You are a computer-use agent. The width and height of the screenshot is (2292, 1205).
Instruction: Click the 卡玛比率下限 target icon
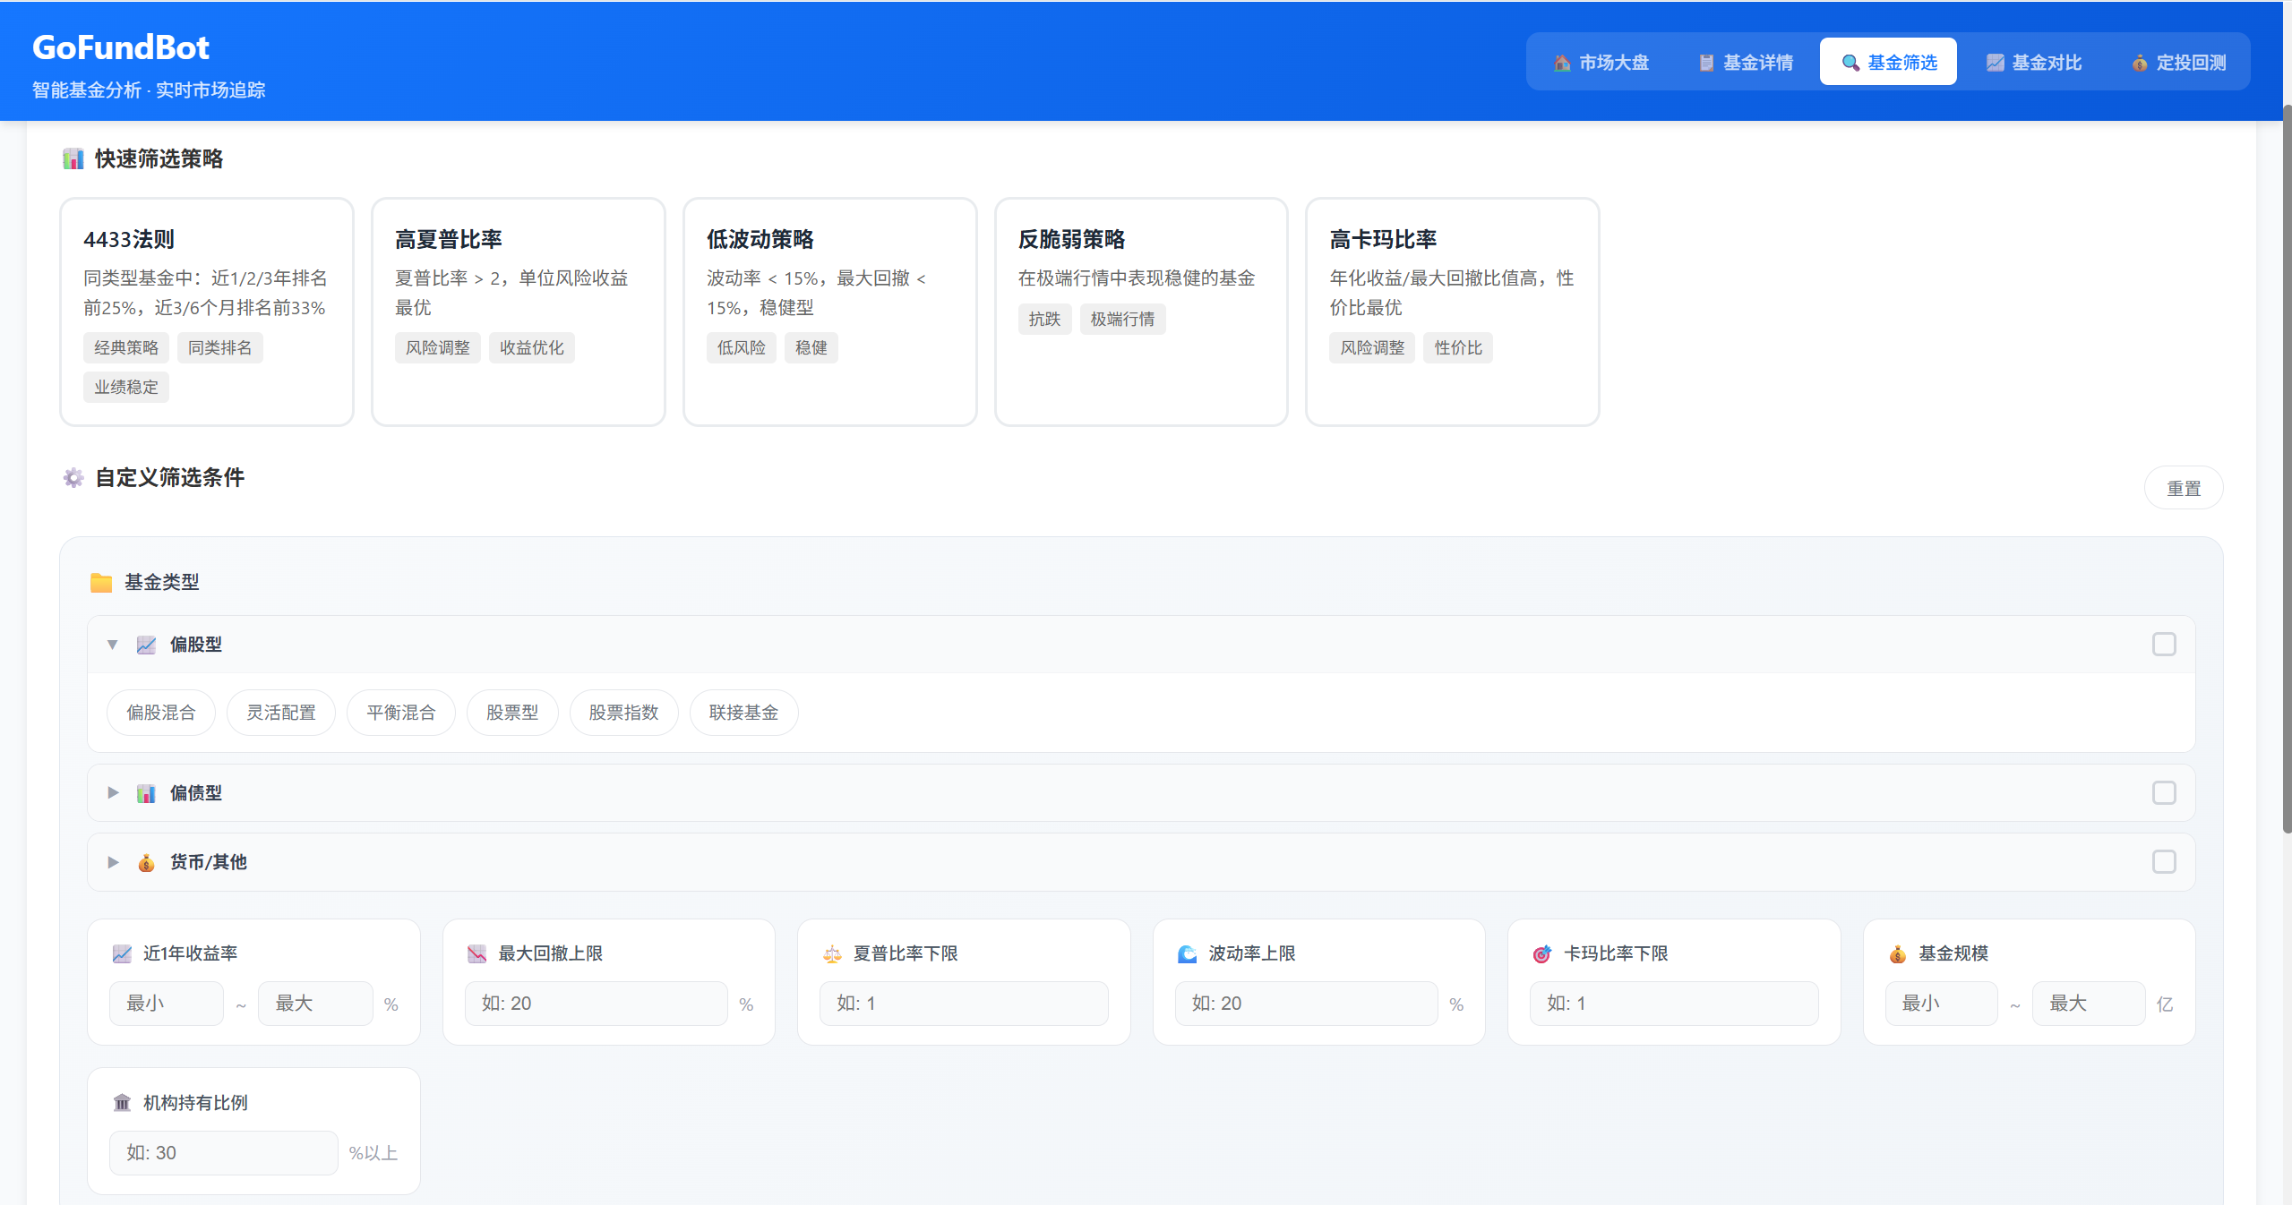[x=1541, y=954]
